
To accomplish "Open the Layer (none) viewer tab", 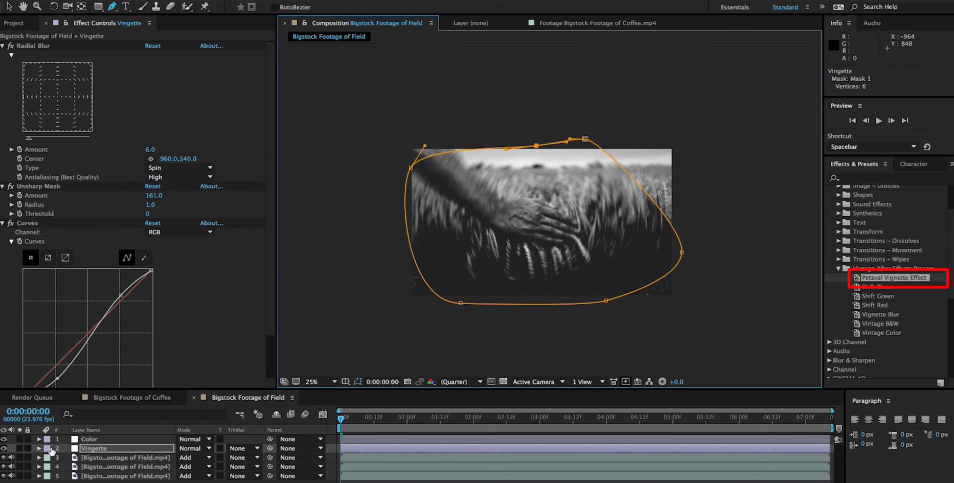I will [x=470, y=23].
